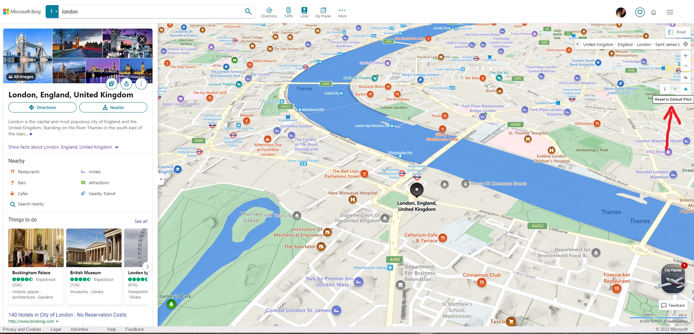Find nearby Cafes
Screen dimensions: 694x334
19,194
